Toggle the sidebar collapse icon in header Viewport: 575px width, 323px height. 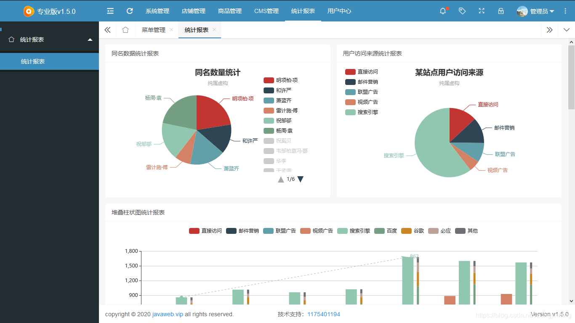(x=110, y=11)
